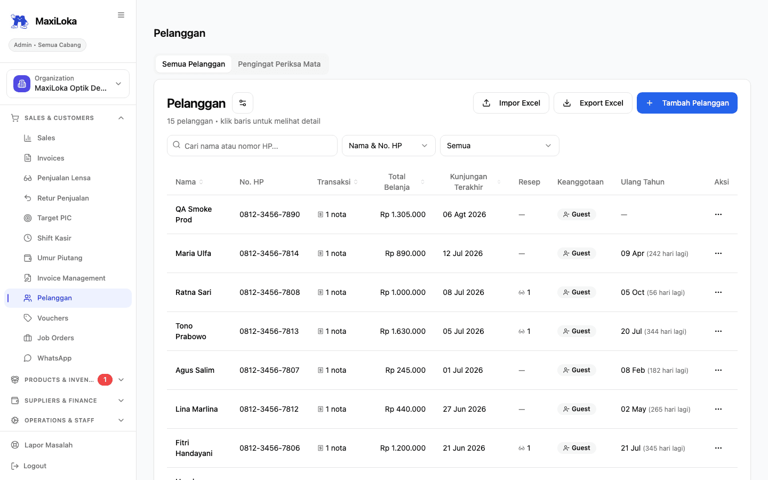Open actions menu for Agus Salim
This screenshot has width=768, height=480.
718,370
